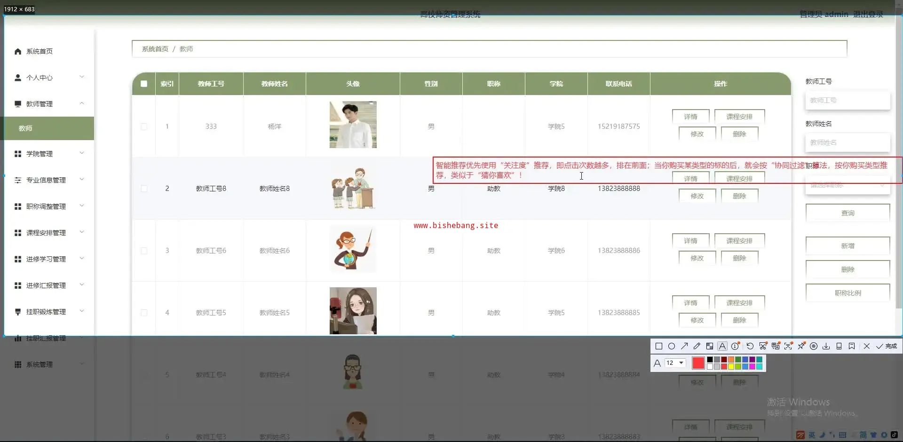
Task: Click the scissors tool in screenshot toolbar
Action: pos(763,346)
